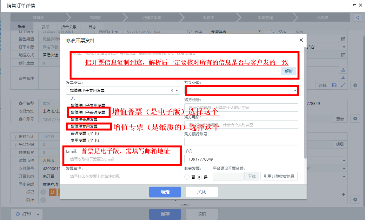Clear the selected 发票类型 using the x icon

click(172, 91)
